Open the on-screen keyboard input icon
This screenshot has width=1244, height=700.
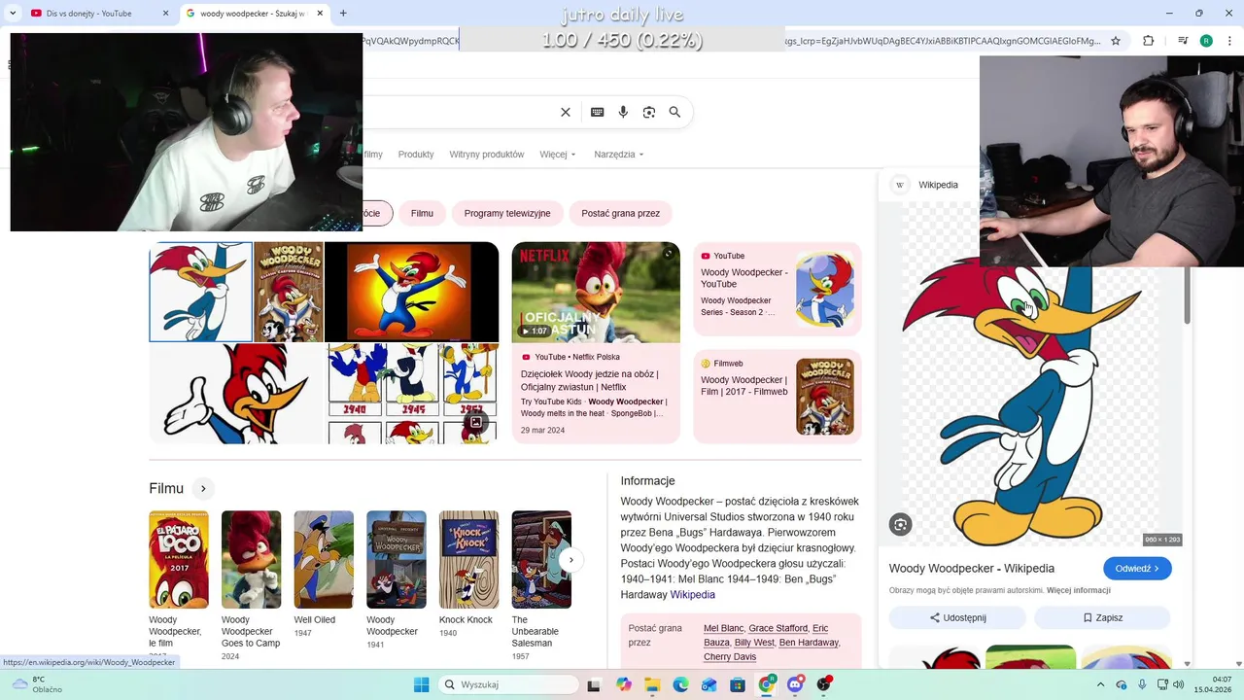(598, 112)
